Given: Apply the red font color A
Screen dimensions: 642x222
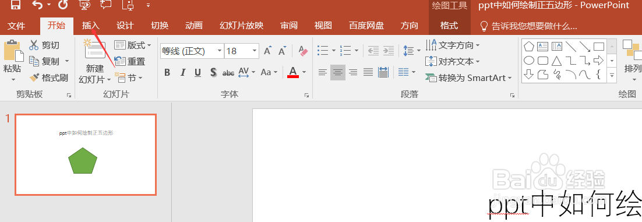Looking at the screenshot, I should tap(293, 72).
